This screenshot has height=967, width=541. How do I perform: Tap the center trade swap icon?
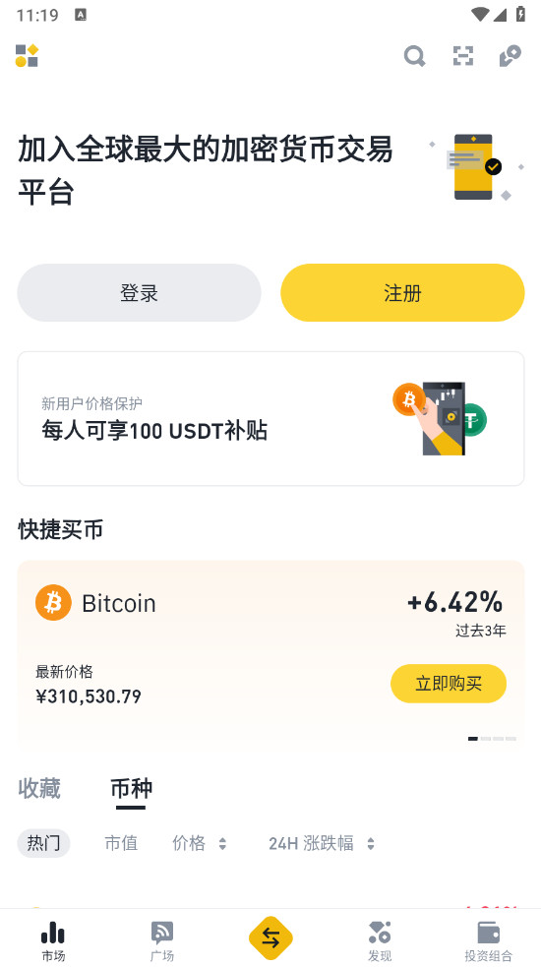[x=270, y=938]
